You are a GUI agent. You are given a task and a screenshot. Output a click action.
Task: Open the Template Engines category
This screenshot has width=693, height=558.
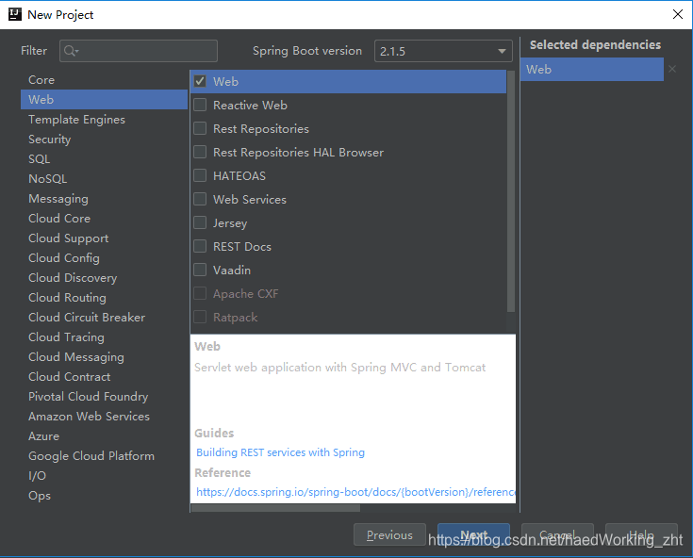pyautogui.click(x=105, y=120)
